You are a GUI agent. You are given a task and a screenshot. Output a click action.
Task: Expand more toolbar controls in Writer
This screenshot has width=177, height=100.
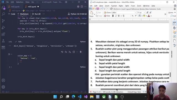click(165, 14)
